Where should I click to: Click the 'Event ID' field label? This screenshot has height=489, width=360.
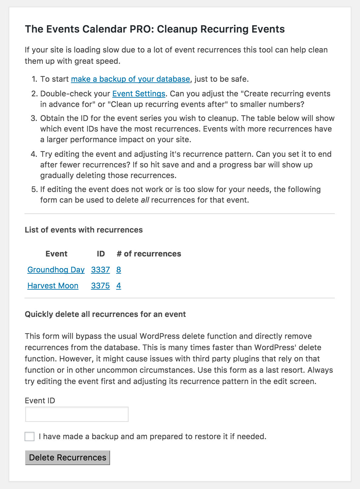(40, 401)
